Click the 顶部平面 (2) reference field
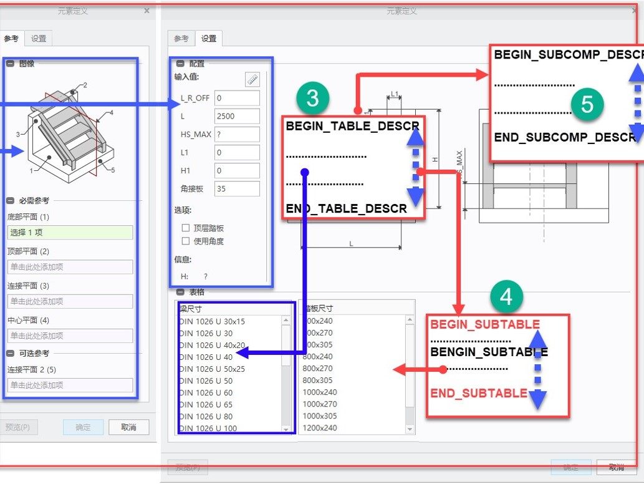Viewport: 644px width, 489px height. [x=70, y=267]
